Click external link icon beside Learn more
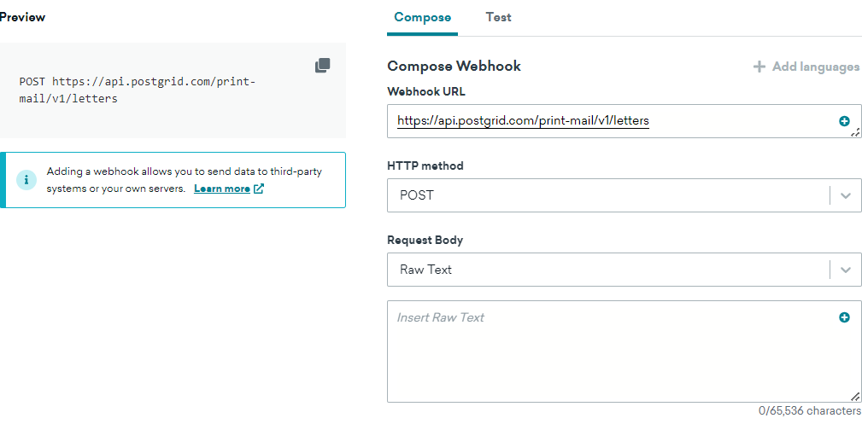862x424 pixels. (259, 189)
